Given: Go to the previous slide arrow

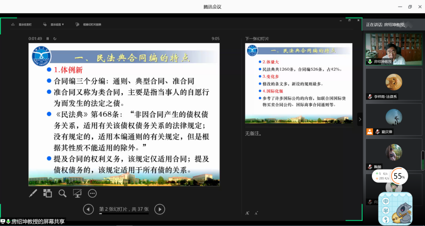Looking at the screenshot, I should 88,209.
